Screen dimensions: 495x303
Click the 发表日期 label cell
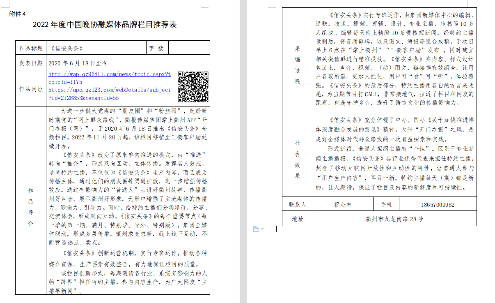[31, 63]
